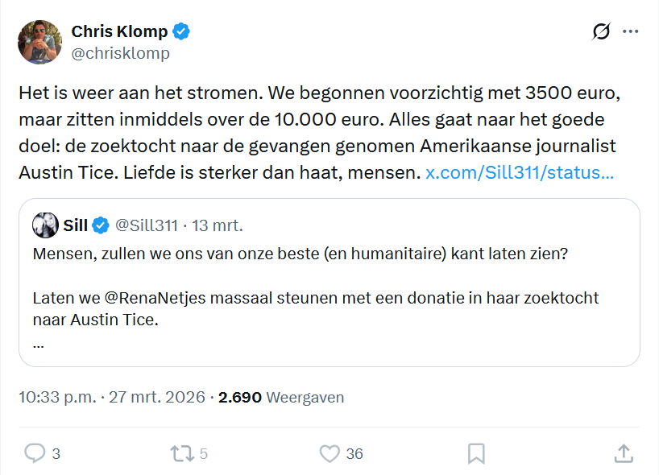Open Sill's small avatar in quoted tweet
The height and width of the screenshot is (475, 659).
click(x=45, y=225)
